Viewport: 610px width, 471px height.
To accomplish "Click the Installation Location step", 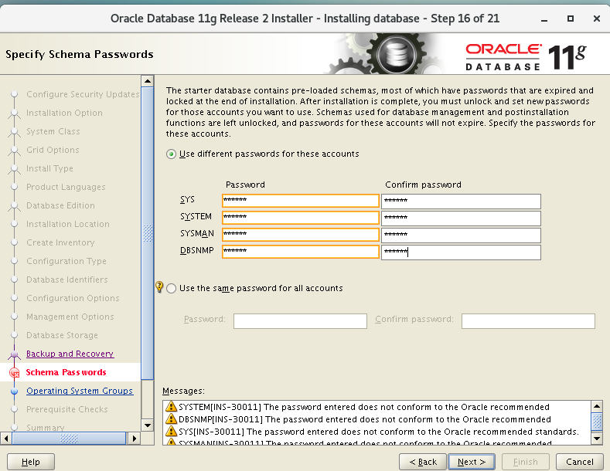I will tap(68, 224).
